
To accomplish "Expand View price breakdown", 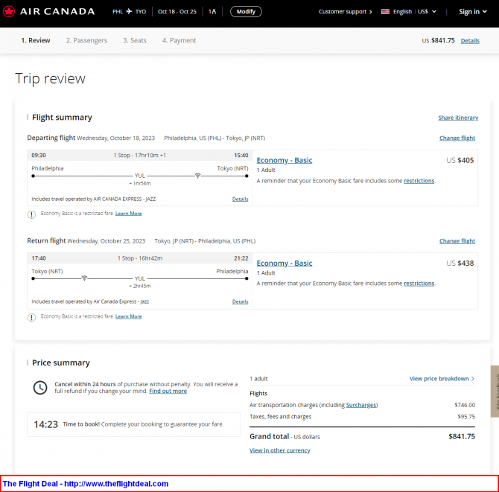I will [442, 378].
